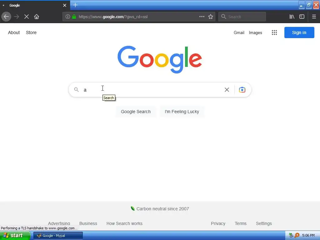The height and width of the screenshot is (240, 320).
Task: Focus the browser toolbar Search field
Action: click(x=242, y=17)
